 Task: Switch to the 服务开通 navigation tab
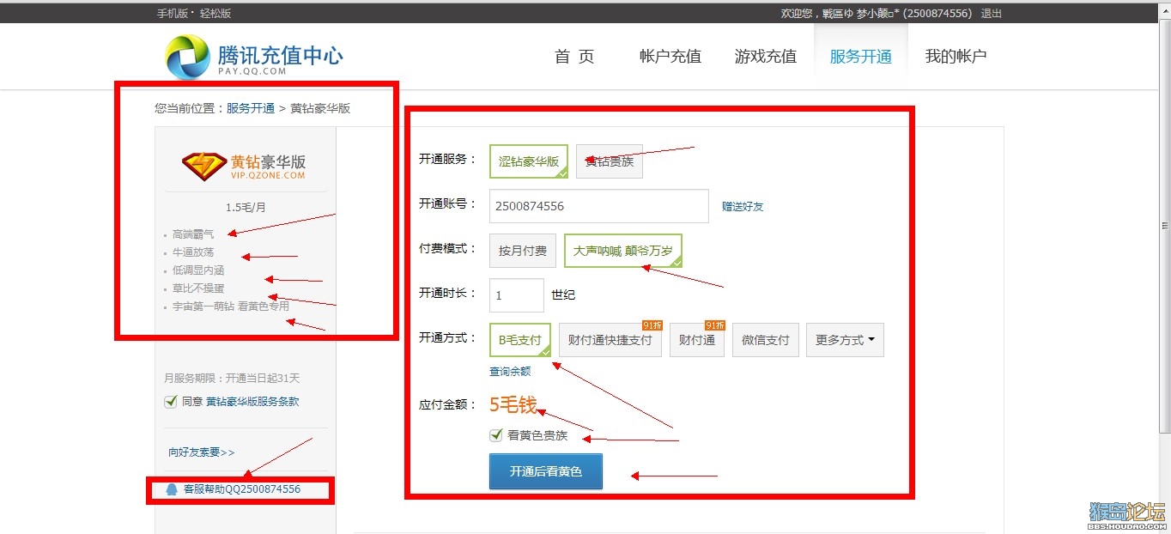click(x=861, y=57)
